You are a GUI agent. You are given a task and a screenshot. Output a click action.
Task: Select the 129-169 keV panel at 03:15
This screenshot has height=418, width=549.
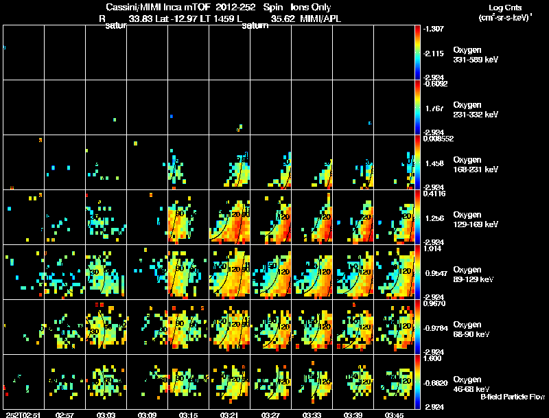coord(188,218)
